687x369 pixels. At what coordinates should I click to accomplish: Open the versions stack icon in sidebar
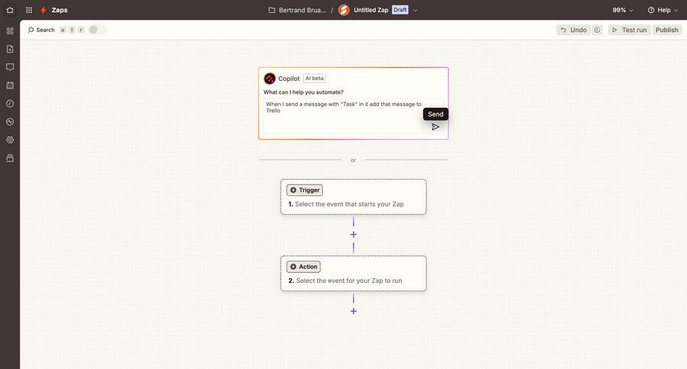coord(10,158)
